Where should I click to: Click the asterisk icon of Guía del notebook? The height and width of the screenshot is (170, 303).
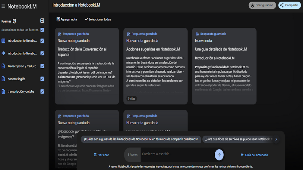[x=242, y=155]
